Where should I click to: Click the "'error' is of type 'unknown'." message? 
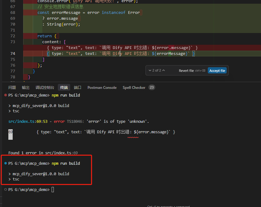point(118,121)
